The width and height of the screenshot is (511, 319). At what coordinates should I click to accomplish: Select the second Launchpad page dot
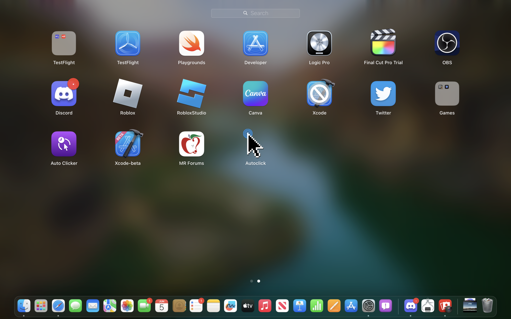[x=259, y=281]
